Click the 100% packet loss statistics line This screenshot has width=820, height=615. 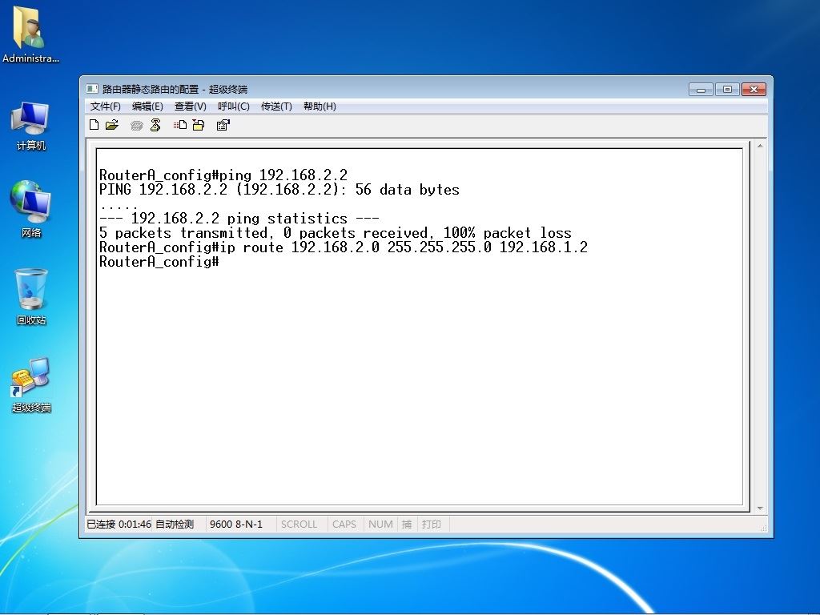pyautogui.click(x=336, y=233)
